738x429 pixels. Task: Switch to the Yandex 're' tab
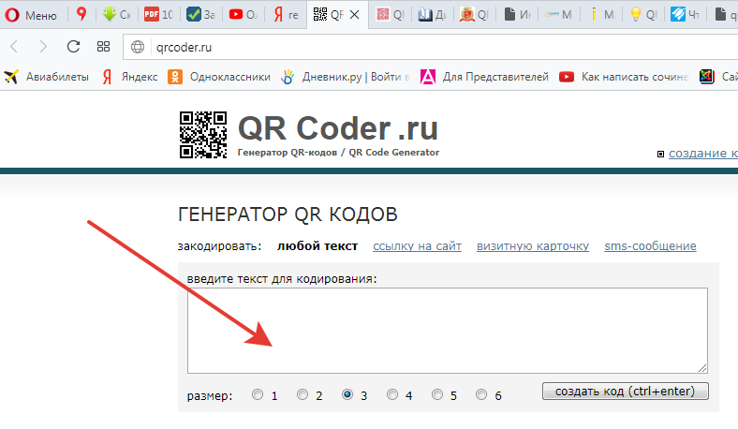click(286, 15)
